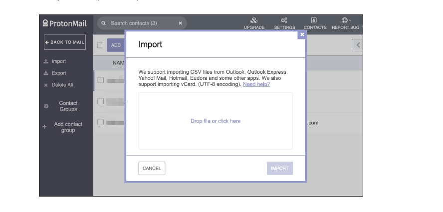Click the Contact Groups gear icon

pos(46,106)
